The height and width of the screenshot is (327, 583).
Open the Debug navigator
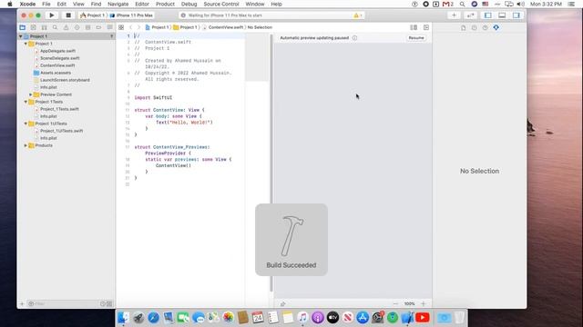click(x=87, y=27)
